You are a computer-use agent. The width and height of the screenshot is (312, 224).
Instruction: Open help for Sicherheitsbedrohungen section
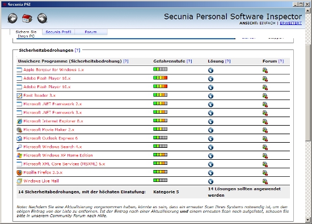[77, 50]
